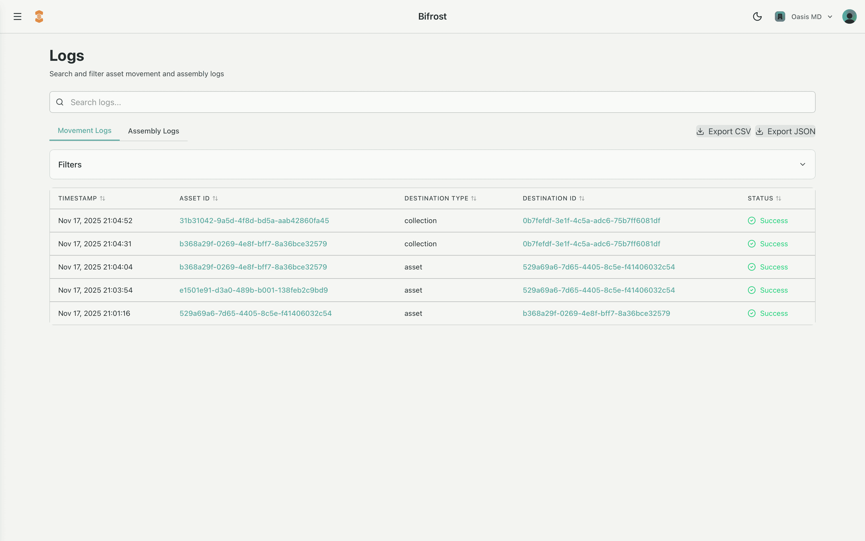Click the success checkmark on the first log row
This screenshot has height=541, width=865.
752,221
